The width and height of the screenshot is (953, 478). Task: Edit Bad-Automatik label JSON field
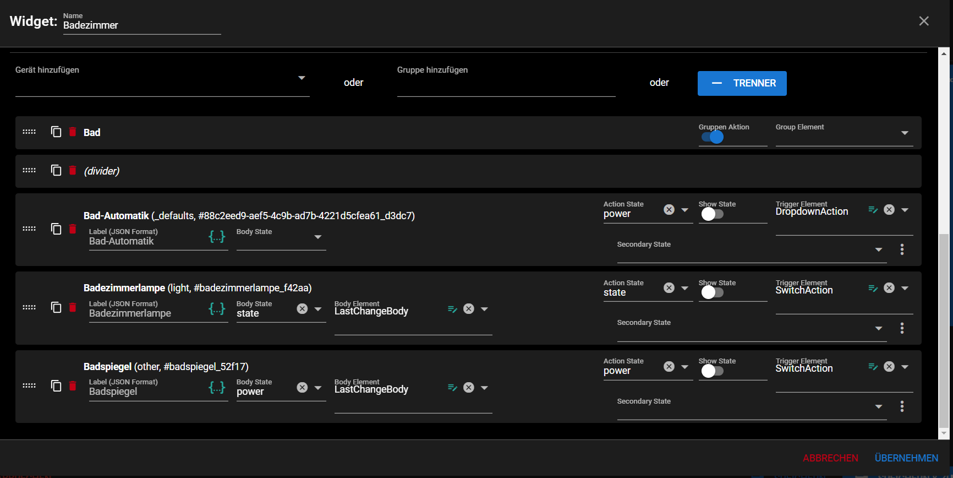point(147,241)
